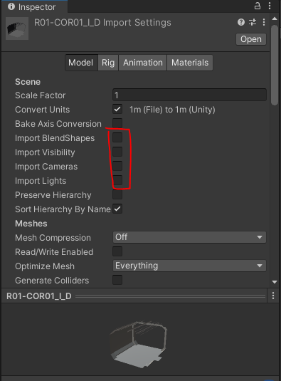Open the import settings more options menu
The width and height of the screenshot is (281, 381).
[x=264, y=22]
